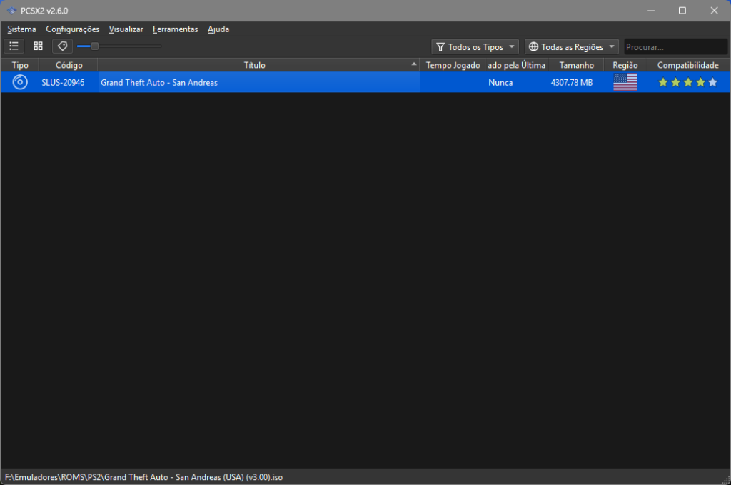731x485 pixels.
Task: Open the Configurações menu
Action: point(72,29)
